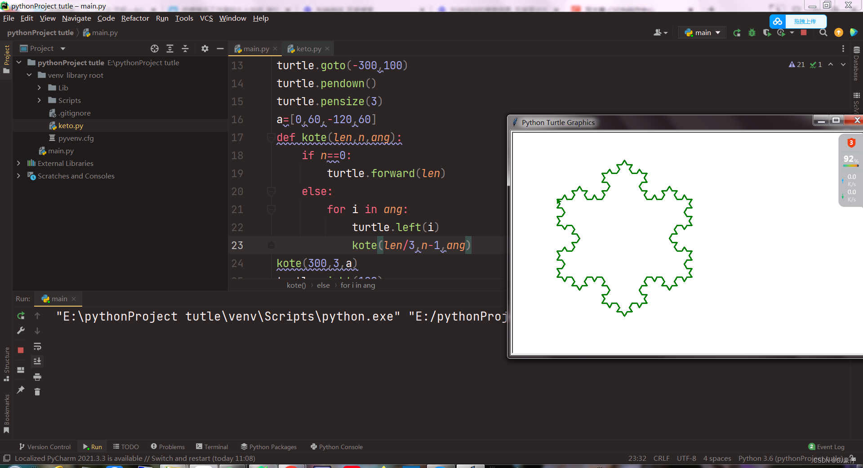
Task: Click the Python file icon beside keto.py
Action: click(x=53, y=125)
